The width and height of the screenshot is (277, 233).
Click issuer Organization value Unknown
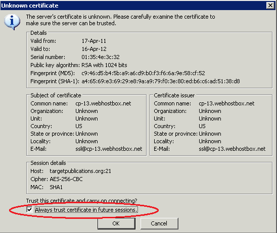coord(210,111)
